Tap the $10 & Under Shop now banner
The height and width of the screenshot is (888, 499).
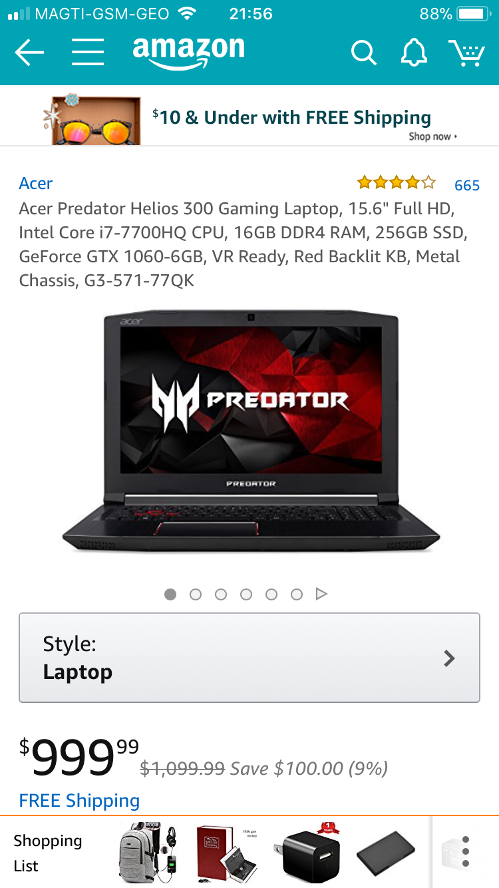[x=249, y=118]
